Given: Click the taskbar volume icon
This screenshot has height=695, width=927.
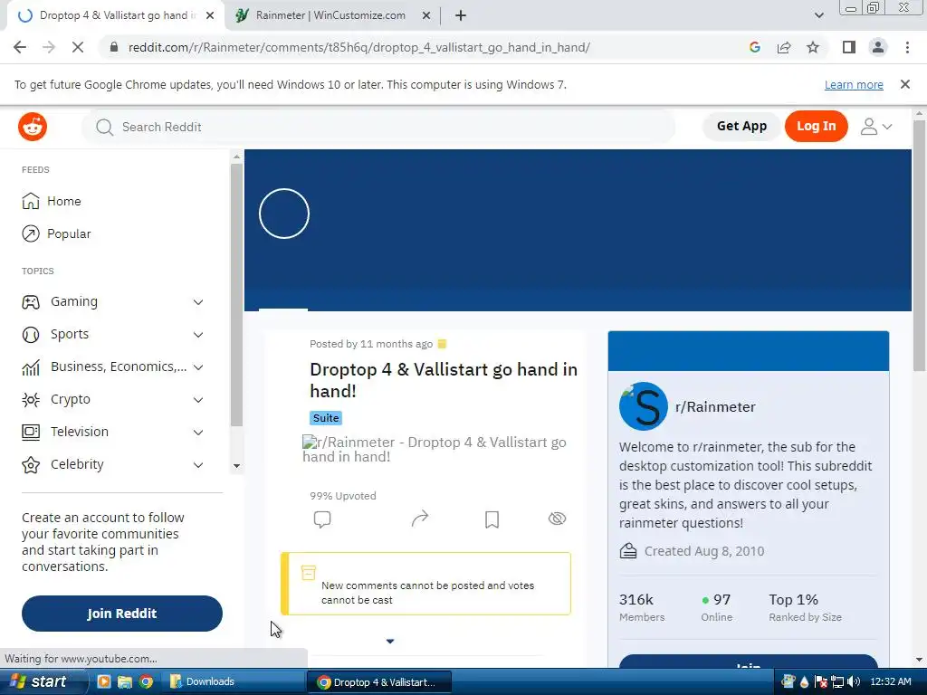Looking at the screenshot, I should pyautogui.click(x=854, y=681).
